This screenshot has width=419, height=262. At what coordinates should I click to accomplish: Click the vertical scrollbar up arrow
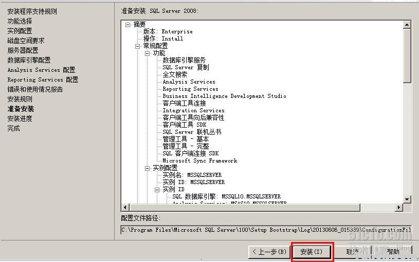407,25
